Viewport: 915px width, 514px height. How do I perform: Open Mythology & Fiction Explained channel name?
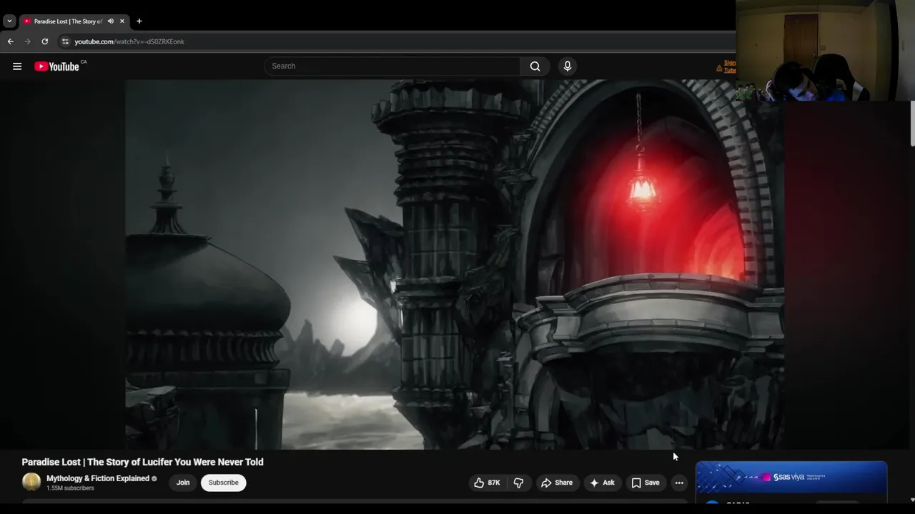(98, 478)
